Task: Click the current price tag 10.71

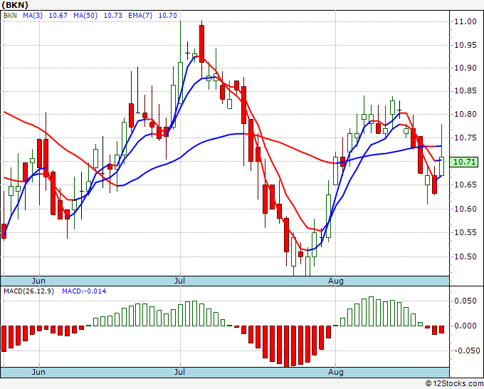Action: pos(464,162)
